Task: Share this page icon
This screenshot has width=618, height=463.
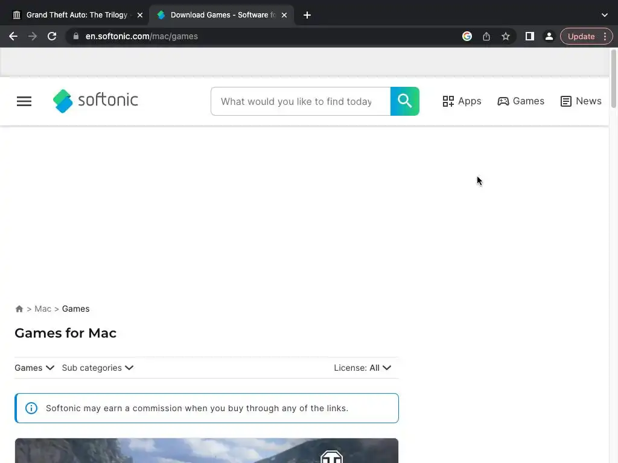Action: pos(486,36)
